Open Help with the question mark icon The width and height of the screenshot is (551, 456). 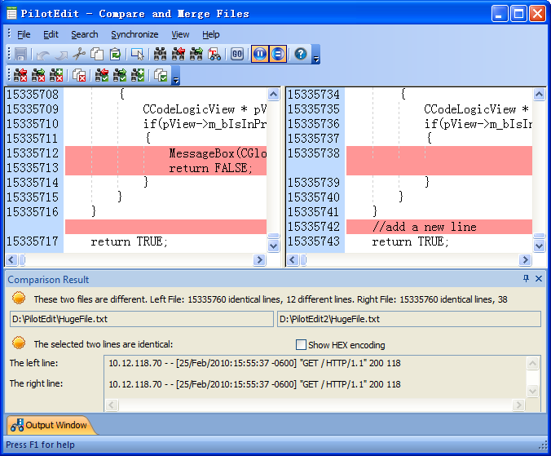click(301, 55)
